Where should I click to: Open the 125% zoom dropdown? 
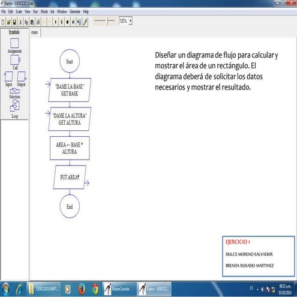pos(130,21)
